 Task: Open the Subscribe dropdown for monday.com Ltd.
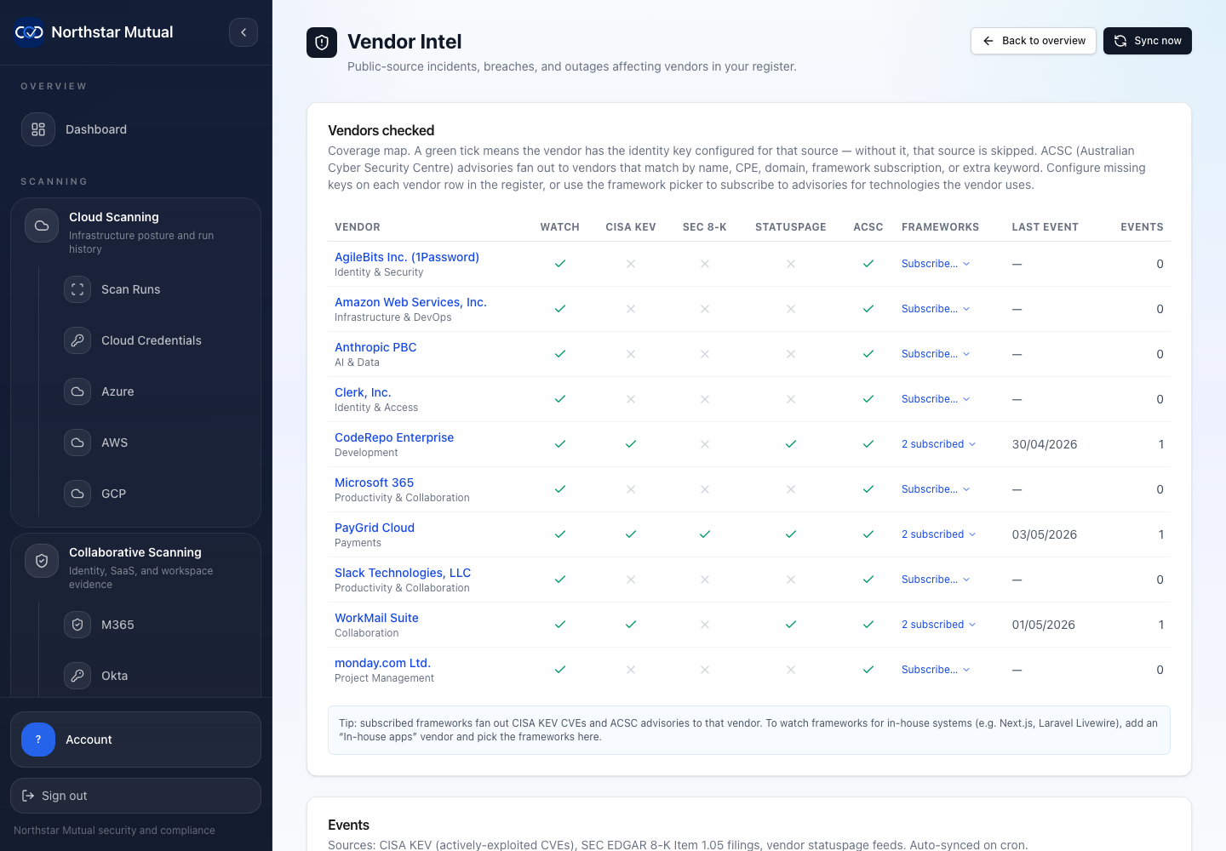[936, 670]
